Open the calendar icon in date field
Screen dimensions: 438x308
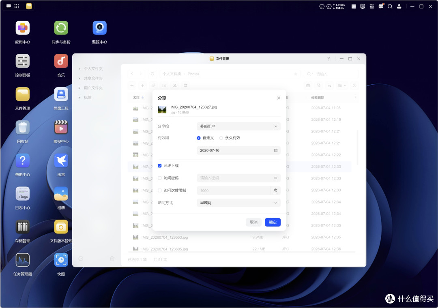pos(276,150)
